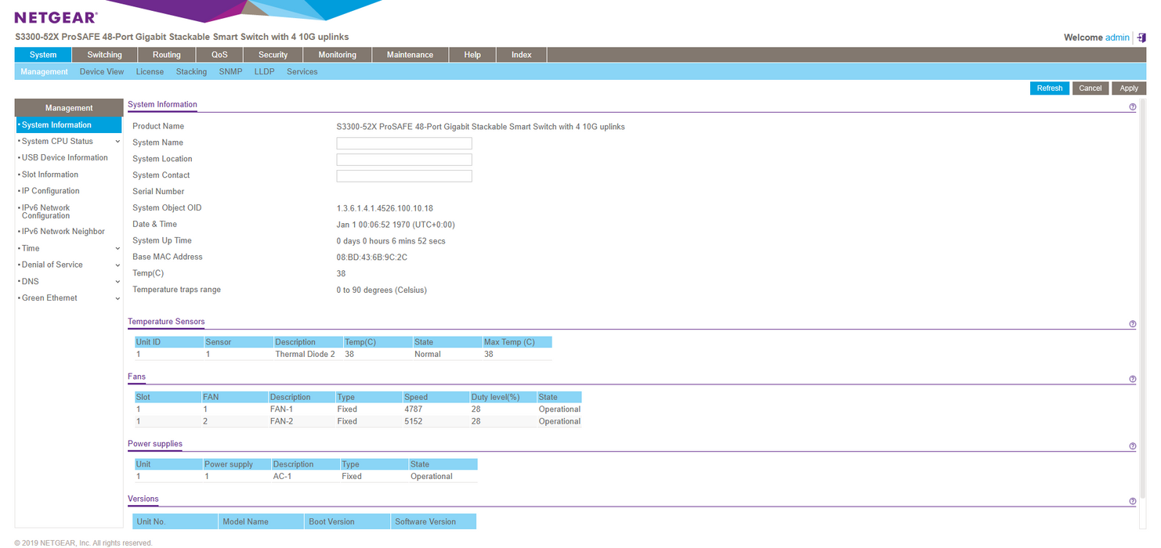Click System Object OID value 1.3.6.1.4.1.4526.100.10.18
Screen dimensions: 1161x548
pos(385,208)
